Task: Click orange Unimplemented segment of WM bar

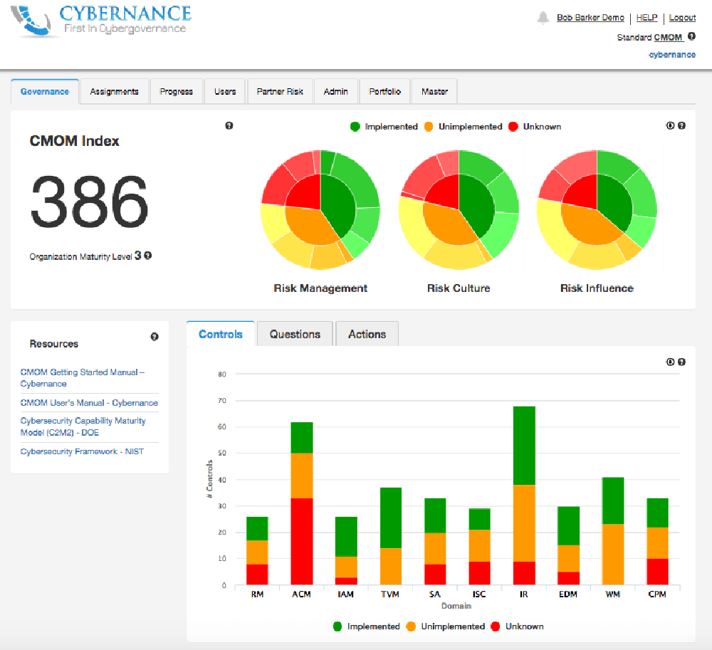Action: [x=613, y=554]
